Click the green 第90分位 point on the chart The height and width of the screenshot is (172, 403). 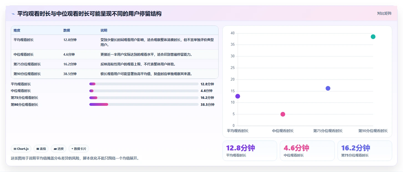pyautogui.click(x=373, y=37)
